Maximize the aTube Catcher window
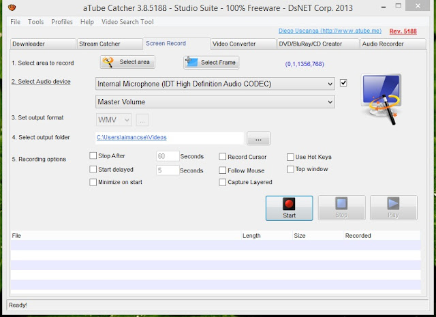 [398, 6]
